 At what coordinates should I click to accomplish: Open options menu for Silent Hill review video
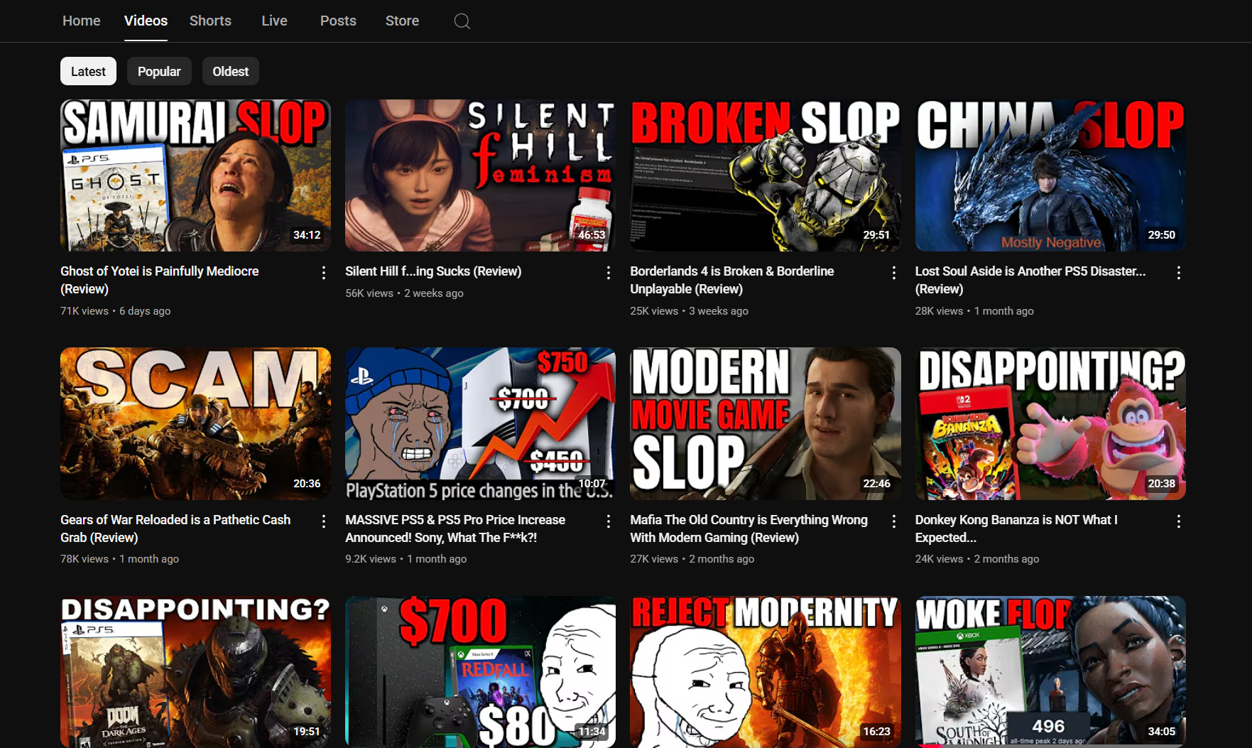pos(609,273)
